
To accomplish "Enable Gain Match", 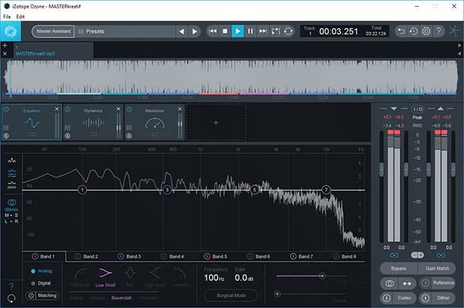I will 437,268.
